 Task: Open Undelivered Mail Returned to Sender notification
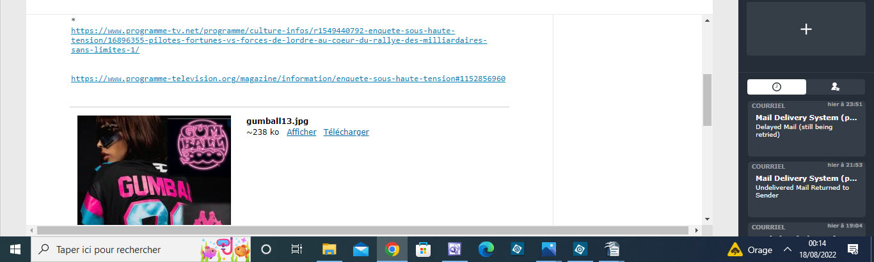806,189
